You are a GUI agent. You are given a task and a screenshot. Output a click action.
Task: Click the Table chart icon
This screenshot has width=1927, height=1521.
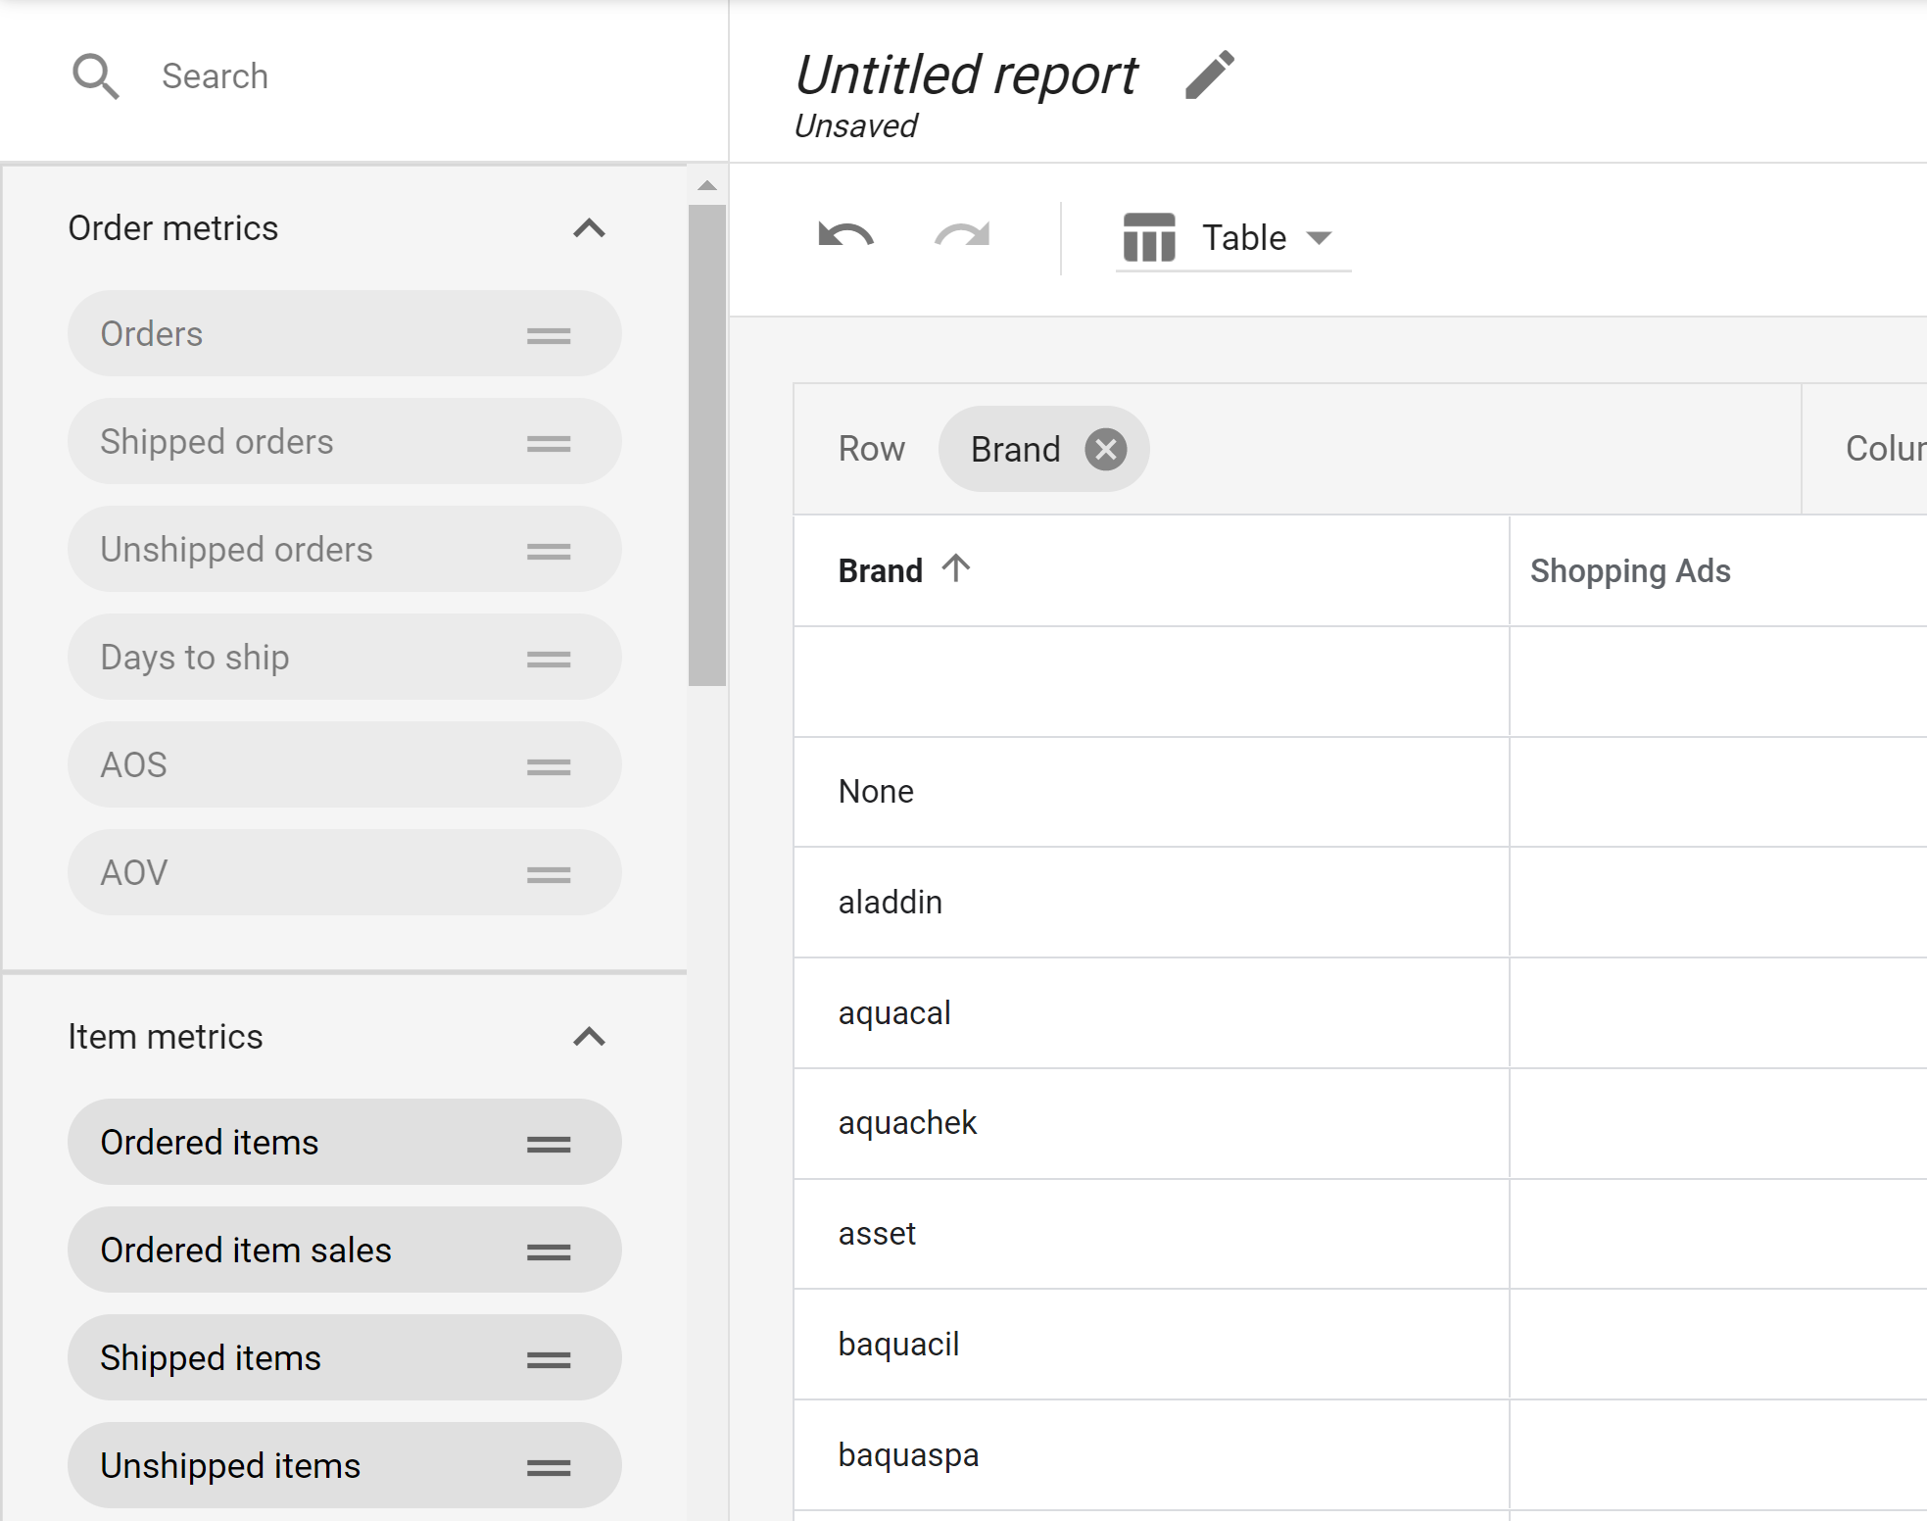pos(1151,236)
